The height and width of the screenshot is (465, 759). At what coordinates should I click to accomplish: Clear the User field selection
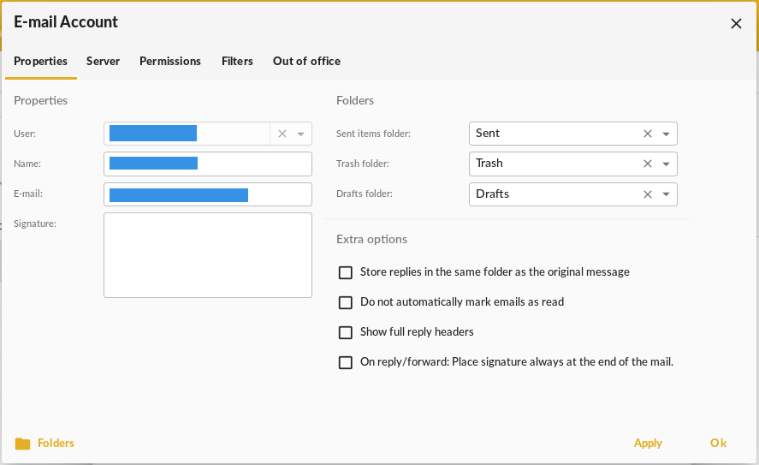click(282, 134)
